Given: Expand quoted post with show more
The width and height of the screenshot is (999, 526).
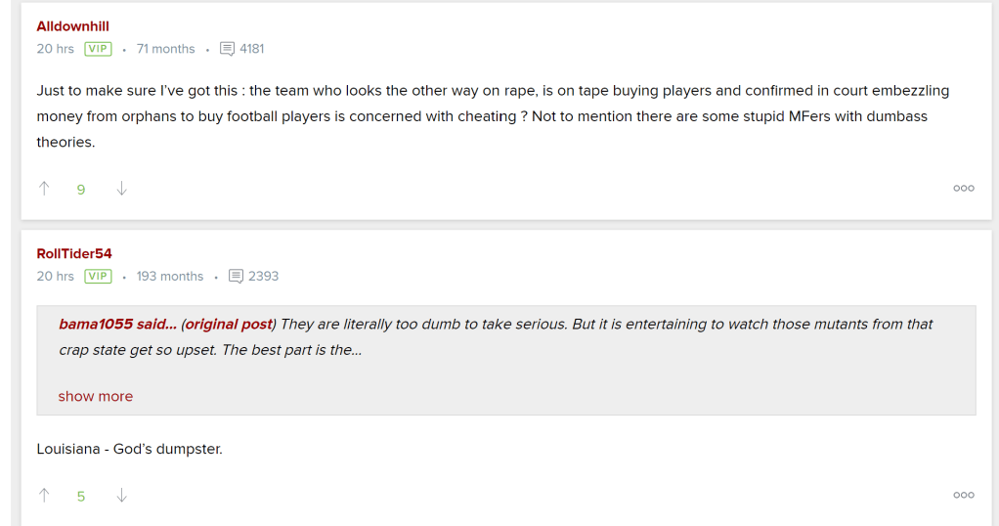Looking at the screenshot, I should [x=95, y=396].
